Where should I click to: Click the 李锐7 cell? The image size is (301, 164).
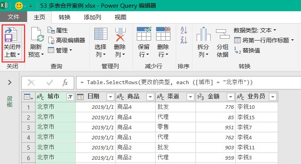[x=257, y=127]
